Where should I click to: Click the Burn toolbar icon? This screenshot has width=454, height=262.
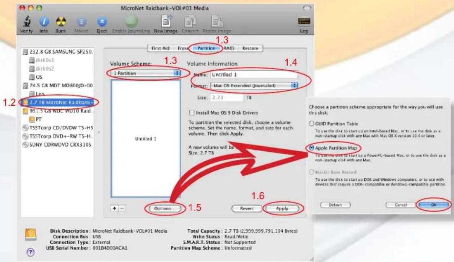(x=60, y=21)
